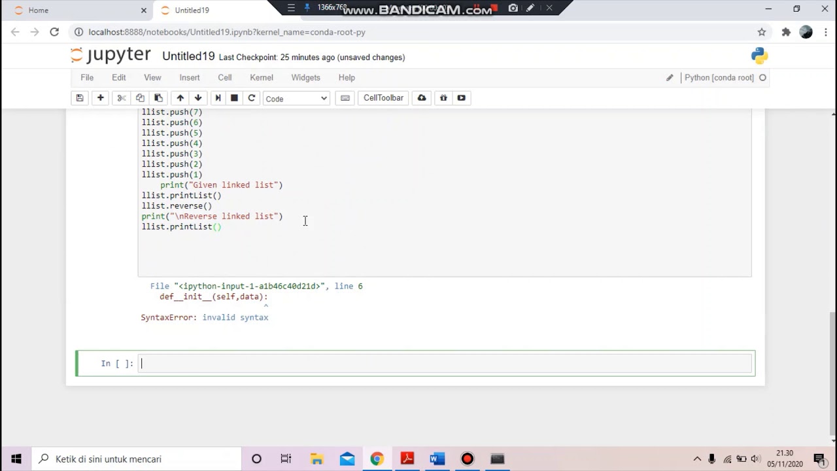The image size is (837, 471).
Task: Click Windows taskbar search box
Action: click(x=137, y=459)
